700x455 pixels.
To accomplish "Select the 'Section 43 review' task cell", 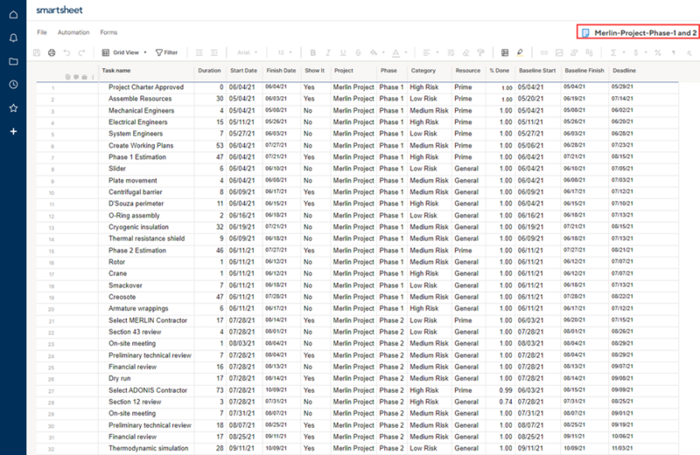I will pyautogui.click(x=146, y=332).
